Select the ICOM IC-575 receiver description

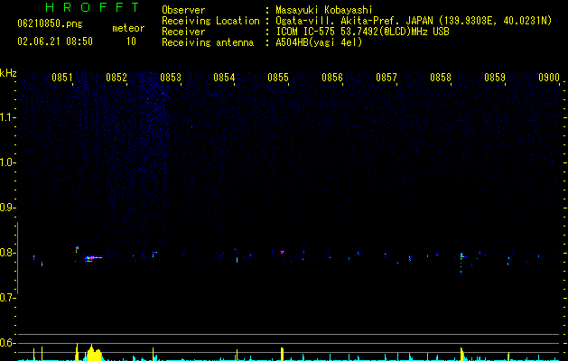(x=362, y=32)
